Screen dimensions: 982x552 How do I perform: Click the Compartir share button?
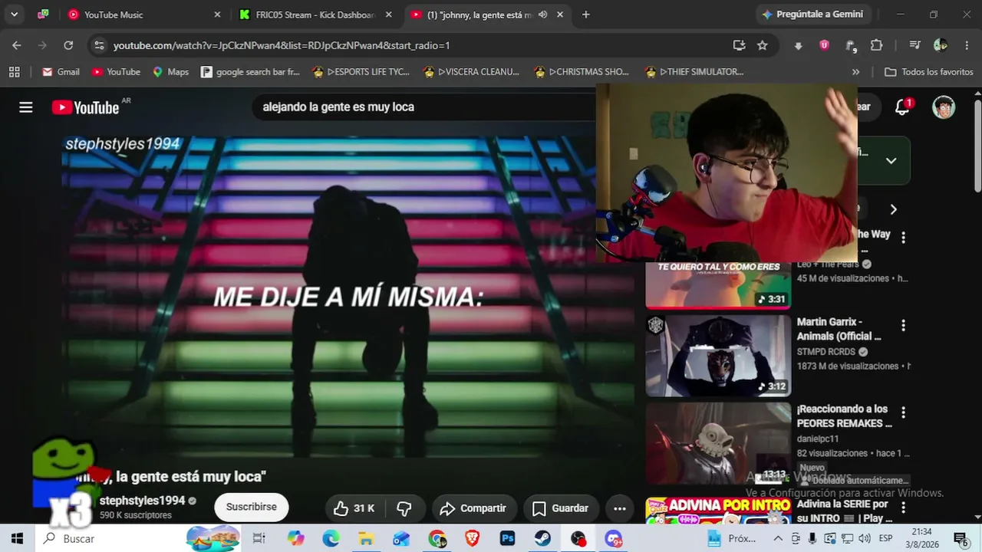point(473,508)
